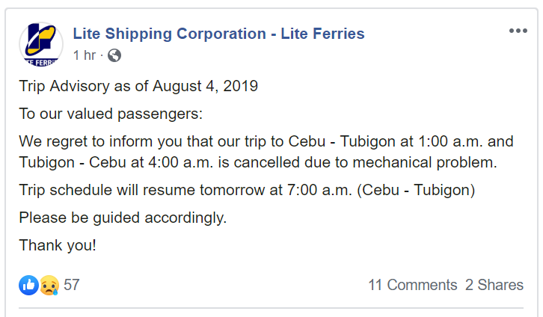This screenshot has height=317, width=543.
Task: Open the 2 Shares link
Action: tap(494, 285)
